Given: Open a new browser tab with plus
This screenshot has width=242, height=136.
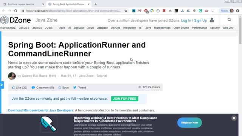Looking at the screenshot, I should click(96, 4).
